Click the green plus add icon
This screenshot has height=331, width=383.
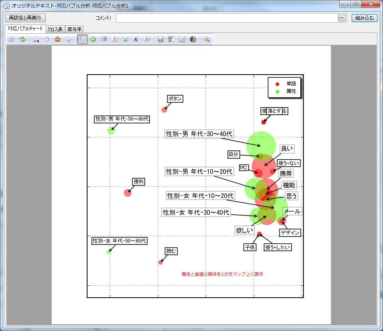click(93, 39)
